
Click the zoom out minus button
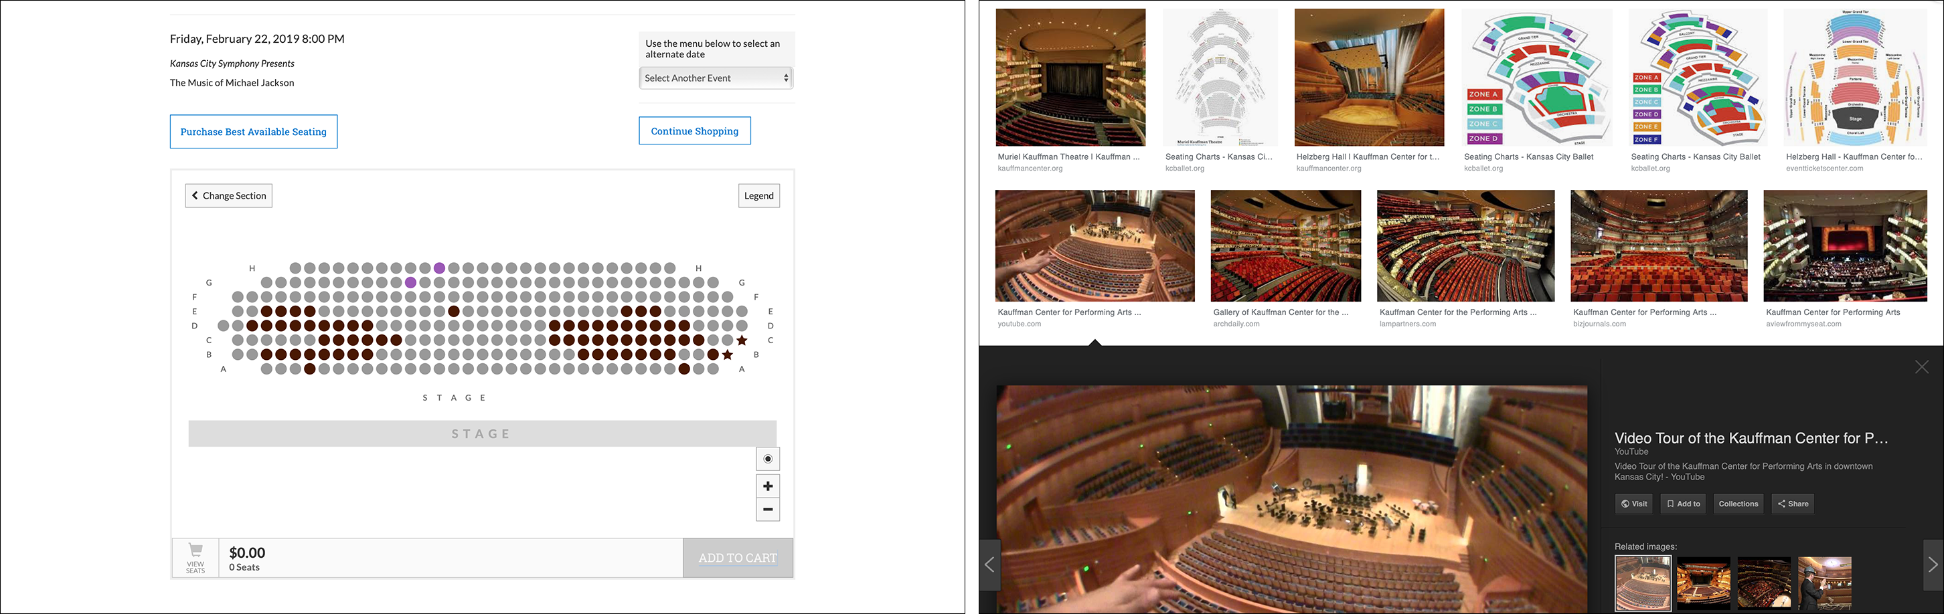pos(767,509)
